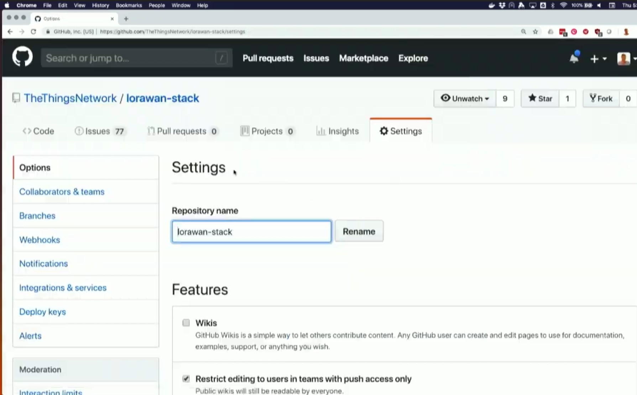The image size is (637, 395).
Task: Switch to the Code tab
Action: [x=38, y=131]
